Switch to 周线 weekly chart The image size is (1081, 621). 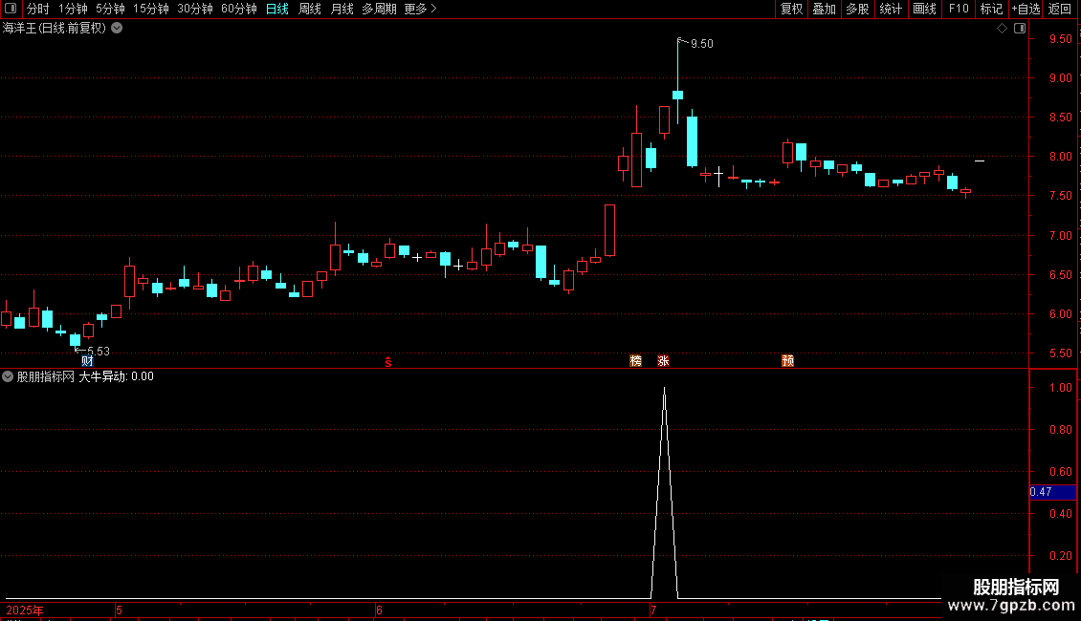click(310, 9)
